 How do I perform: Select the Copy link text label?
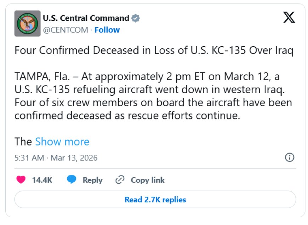click(x=148, y=180)
